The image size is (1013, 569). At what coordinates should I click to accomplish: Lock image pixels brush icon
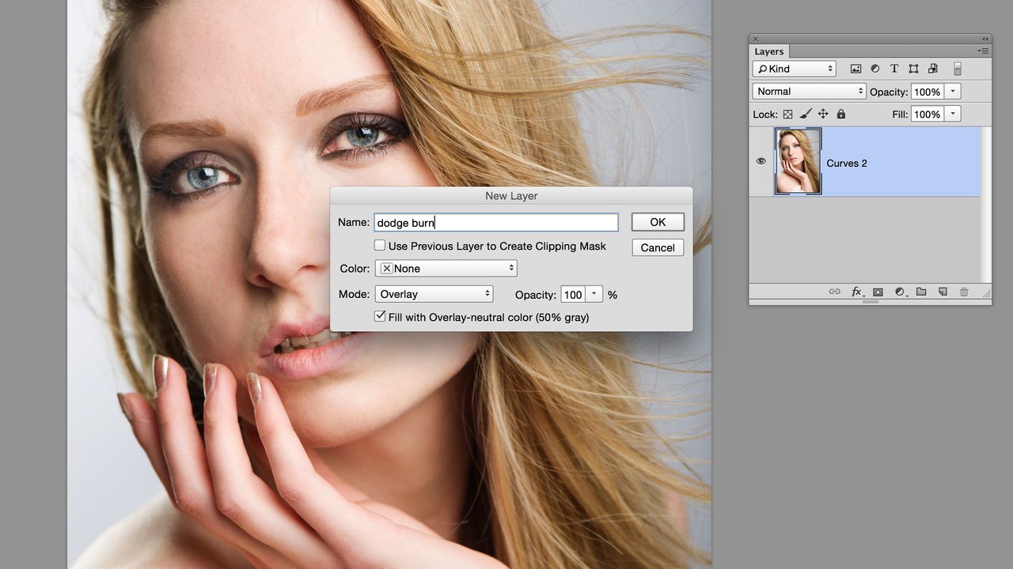coord(805,114)
